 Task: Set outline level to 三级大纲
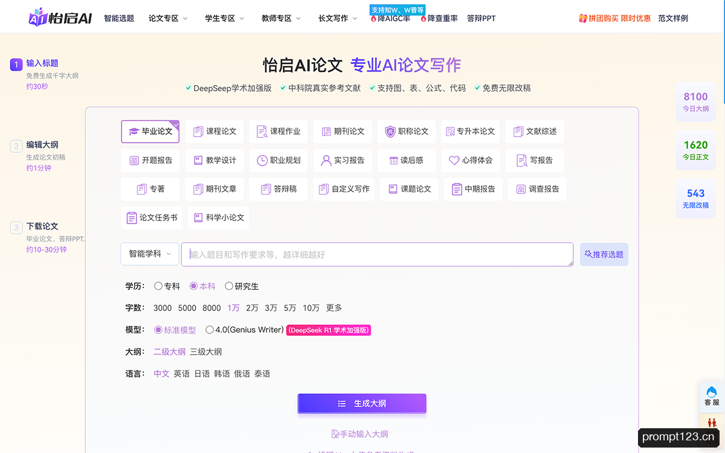tap(206, 352)
